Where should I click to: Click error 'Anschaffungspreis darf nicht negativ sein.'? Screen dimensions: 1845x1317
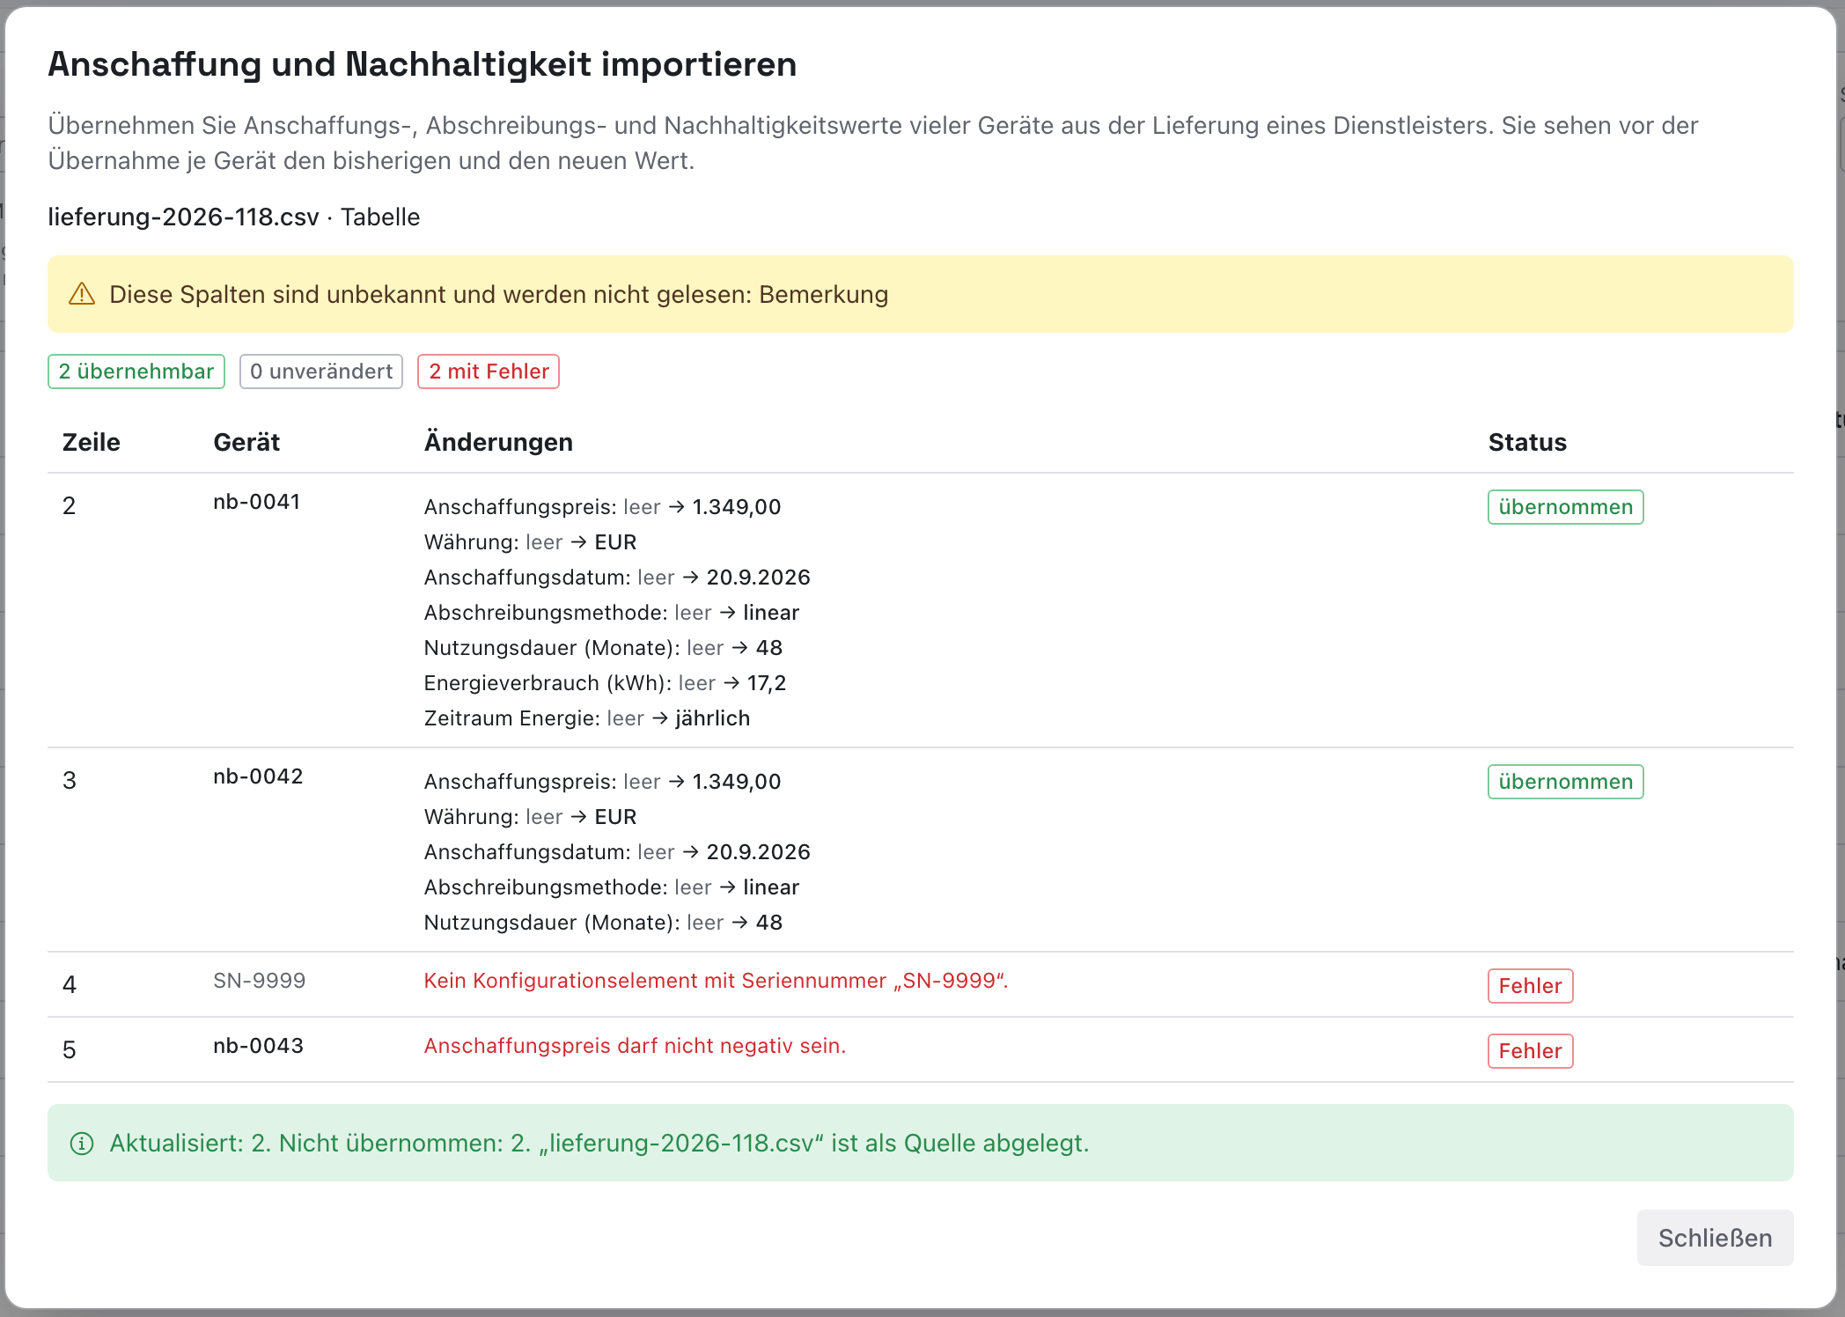point(635,1046)
